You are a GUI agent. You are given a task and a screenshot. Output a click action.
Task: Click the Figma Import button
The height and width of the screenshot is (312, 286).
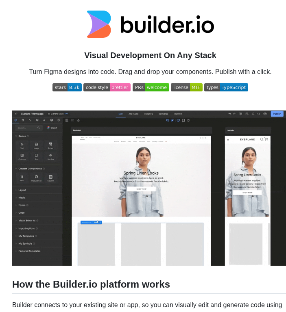pos(52,128)
